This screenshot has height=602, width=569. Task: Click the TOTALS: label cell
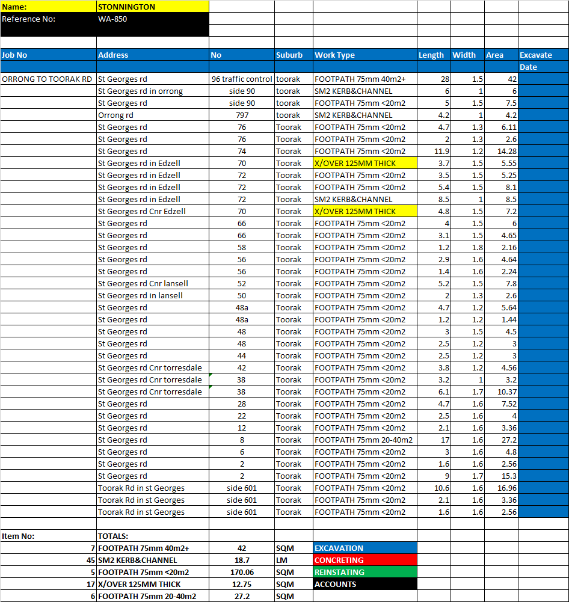pos(152,536)
